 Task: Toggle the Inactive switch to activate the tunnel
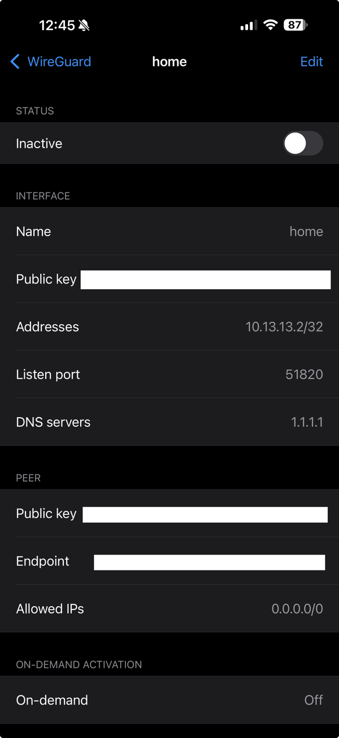[x=302, y=143]
